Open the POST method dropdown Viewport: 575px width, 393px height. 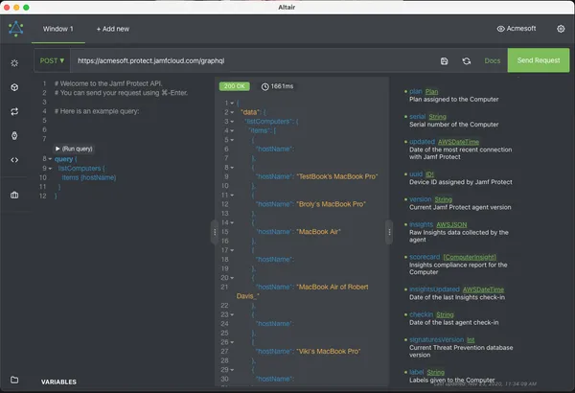click(x=52, y=60)
